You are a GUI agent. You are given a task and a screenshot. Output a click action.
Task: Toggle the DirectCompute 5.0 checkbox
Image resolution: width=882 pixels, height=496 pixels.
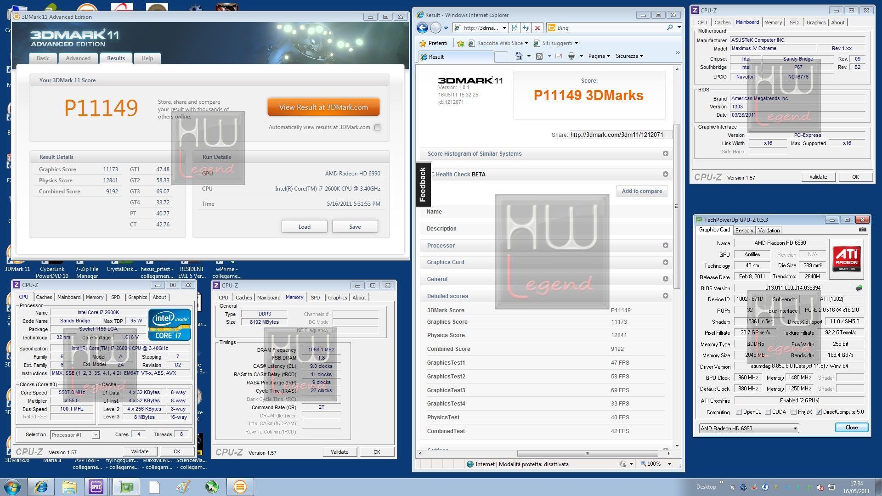tap(819, 412)
